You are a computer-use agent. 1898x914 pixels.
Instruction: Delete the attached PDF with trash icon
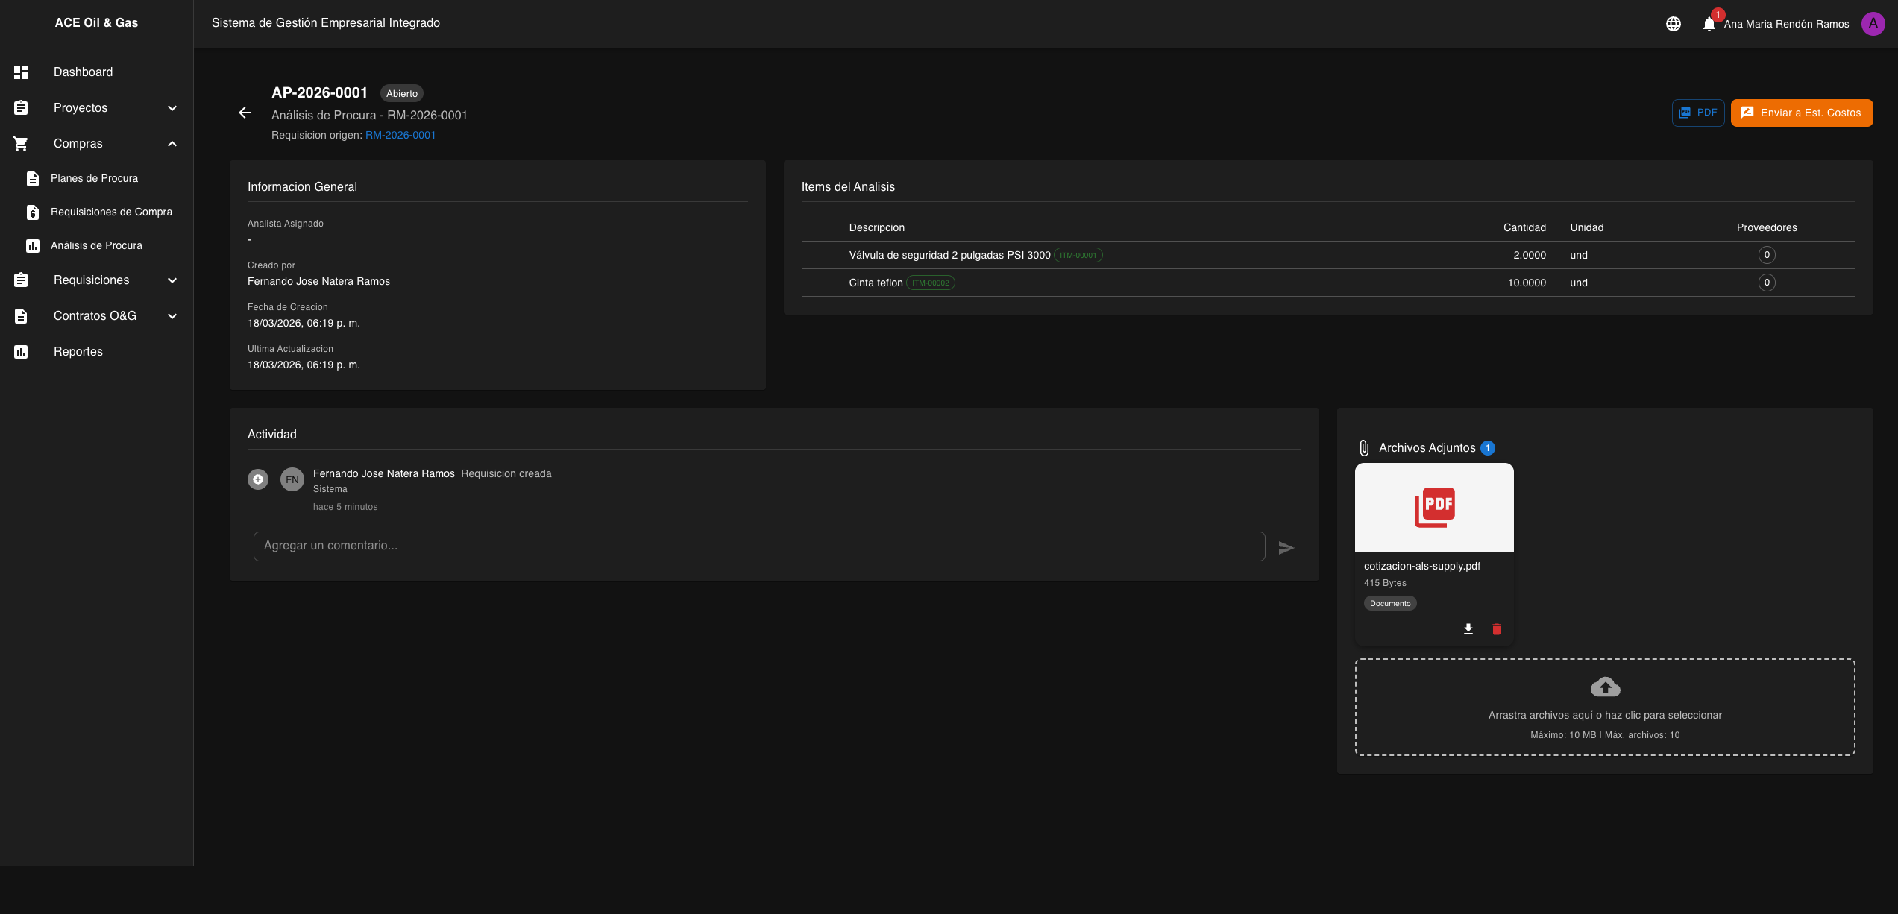pyautogui.click(x=1496, y=629)
